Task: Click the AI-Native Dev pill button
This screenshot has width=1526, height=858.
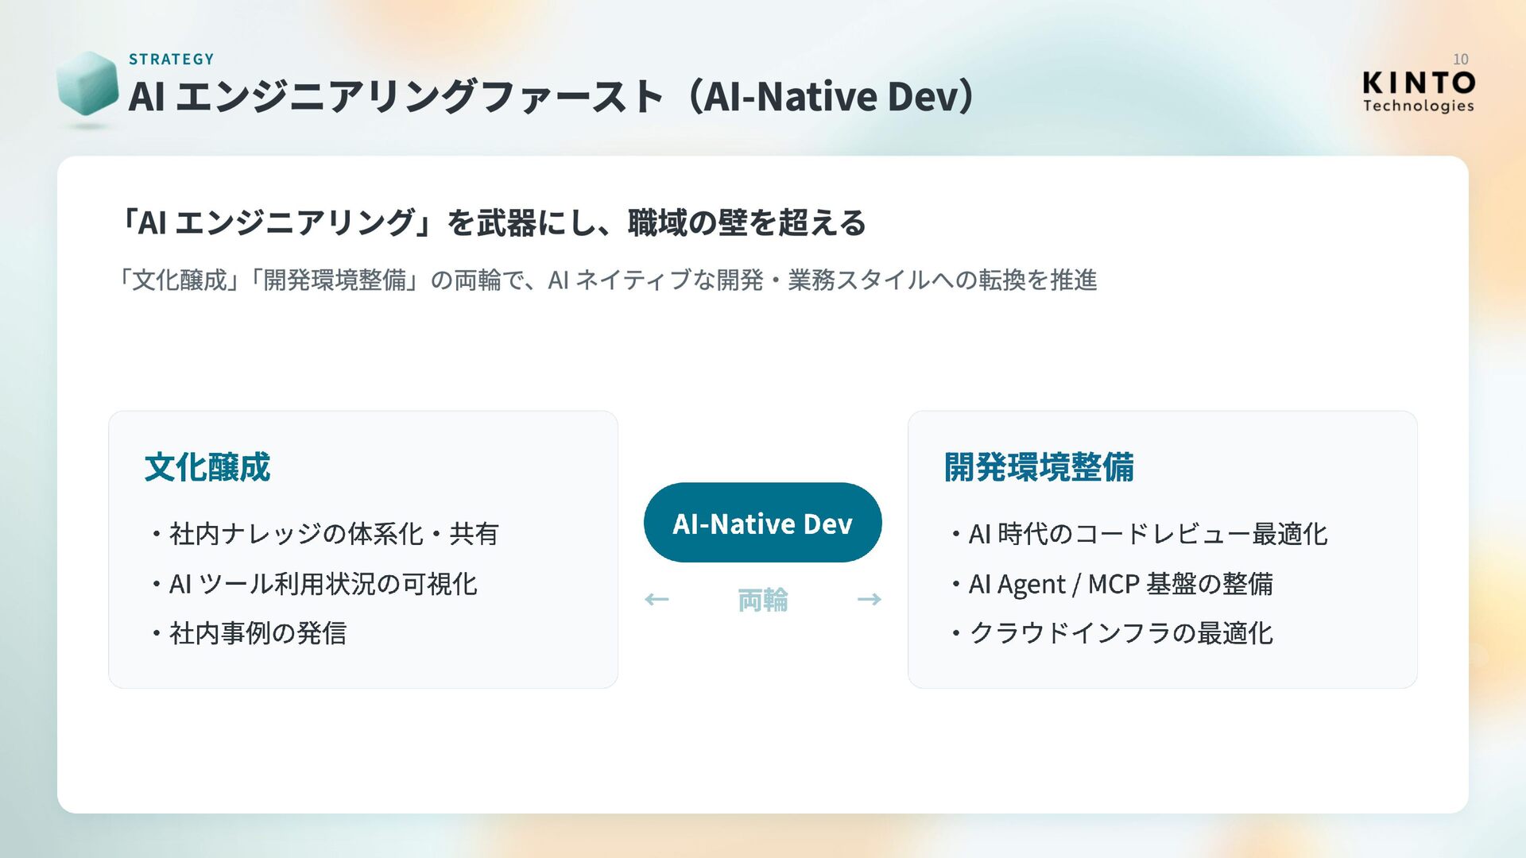Action: [763, 523]
